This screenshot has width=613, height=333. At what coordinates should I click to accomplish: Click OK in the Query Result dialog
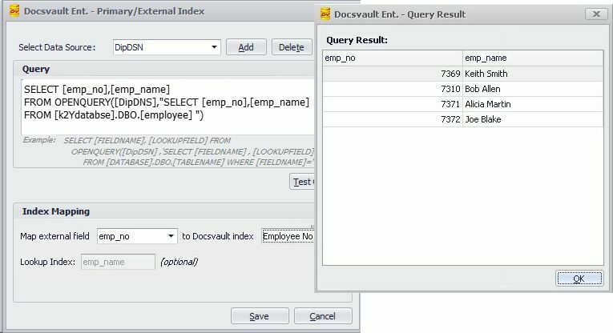(x=579, y=279)
